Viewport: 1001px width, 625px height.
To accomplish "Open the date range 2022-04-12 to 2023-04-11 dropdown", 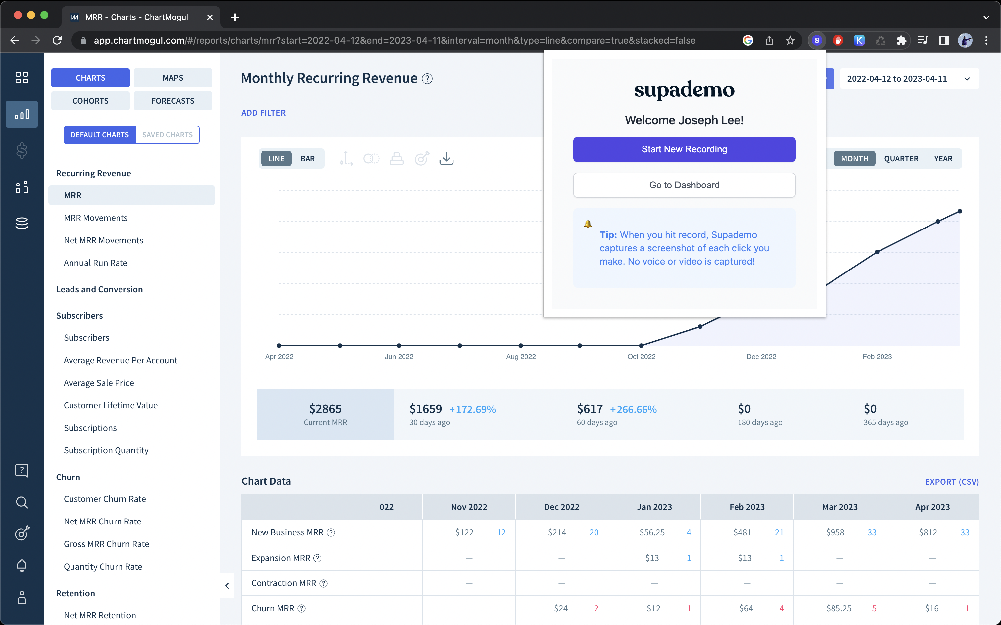I will click(909, 79).
